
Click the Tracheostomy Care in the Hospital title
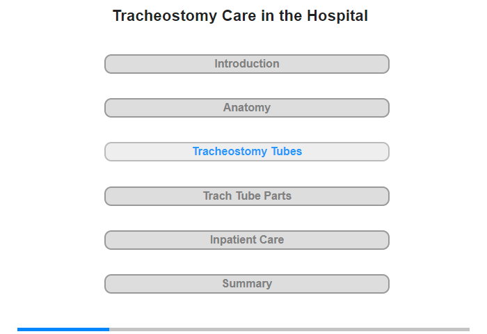240,16
